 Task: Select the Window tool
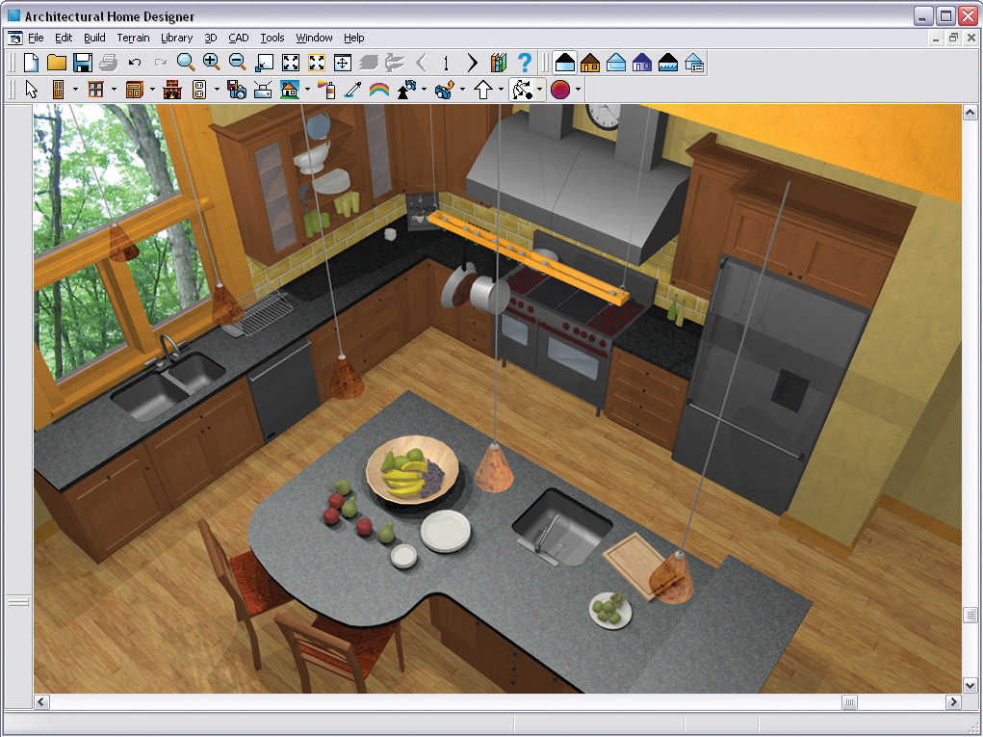95,90
